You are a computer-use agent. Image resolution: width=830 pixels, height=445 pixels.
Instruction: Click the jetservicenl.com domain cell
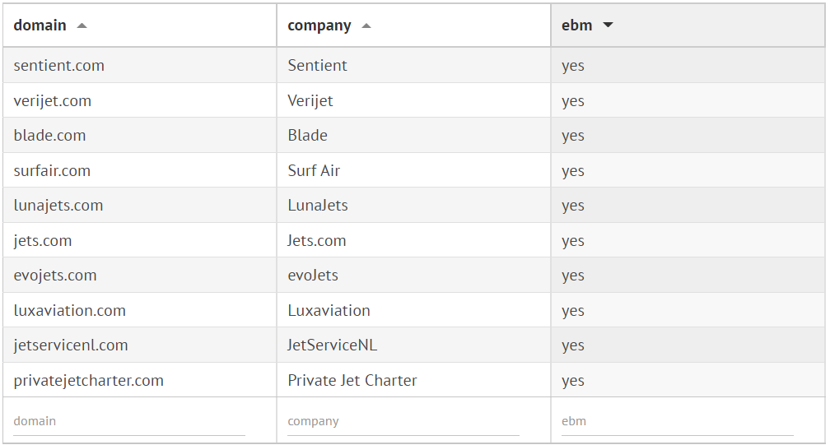(x=71, y=345)
